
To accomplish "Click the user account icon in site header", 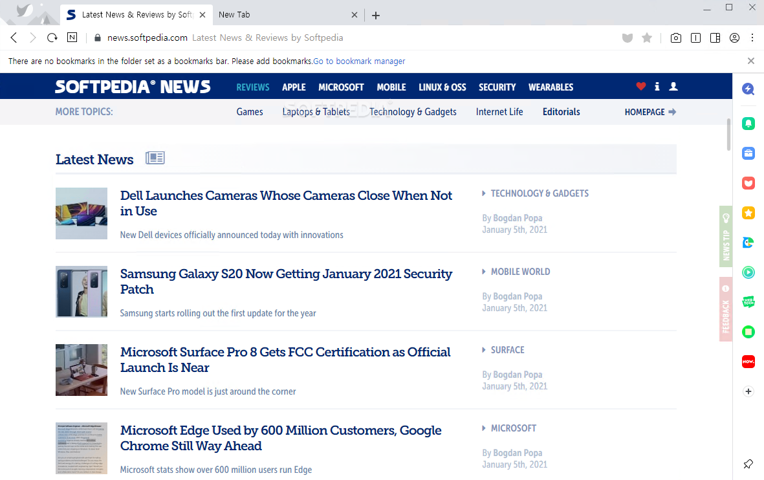I will [673, 86].
